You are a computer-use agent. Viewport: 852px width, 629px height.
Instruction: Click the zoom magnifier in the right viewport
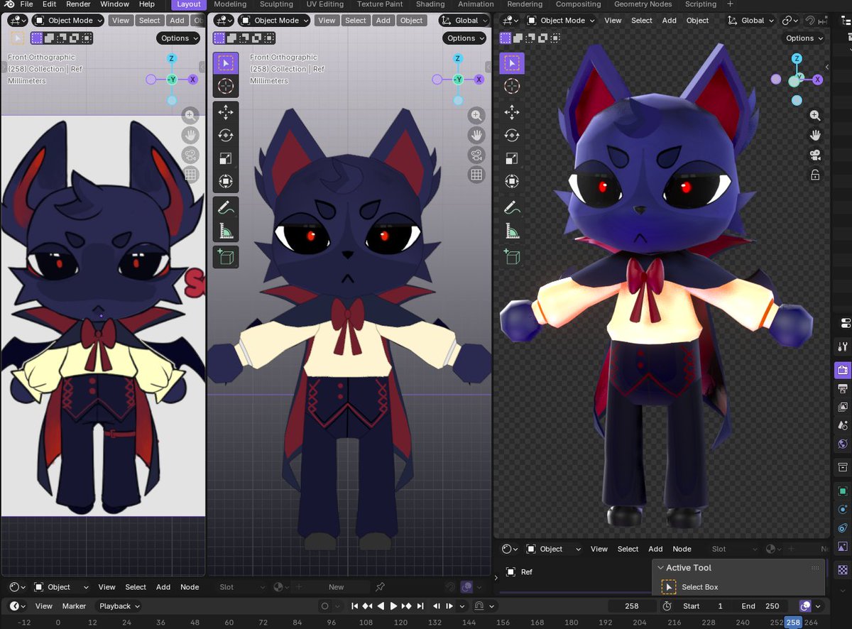click(815, 115)
